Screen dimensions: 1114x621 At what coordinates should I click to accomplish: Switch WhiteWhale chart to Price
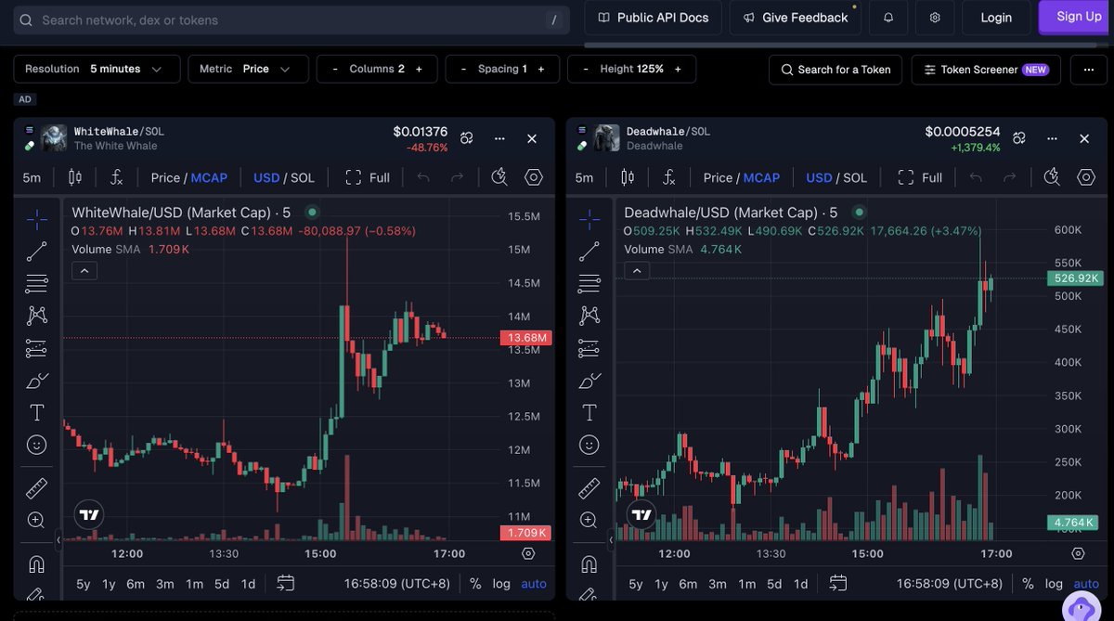(165, 177)
